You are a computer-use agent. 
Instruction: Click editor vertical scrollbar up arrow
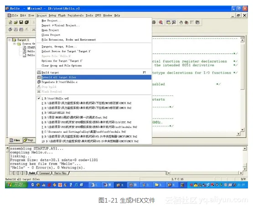242,40
